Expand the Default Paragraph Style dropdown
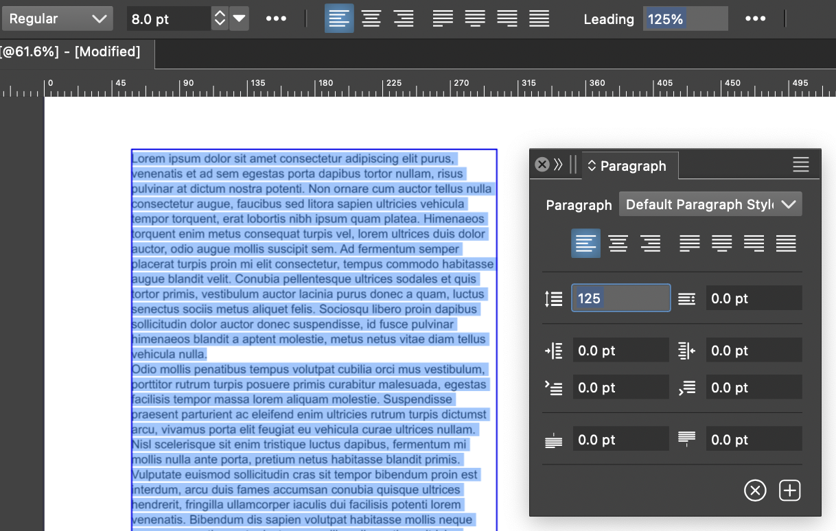 click(x=710, y=204)
